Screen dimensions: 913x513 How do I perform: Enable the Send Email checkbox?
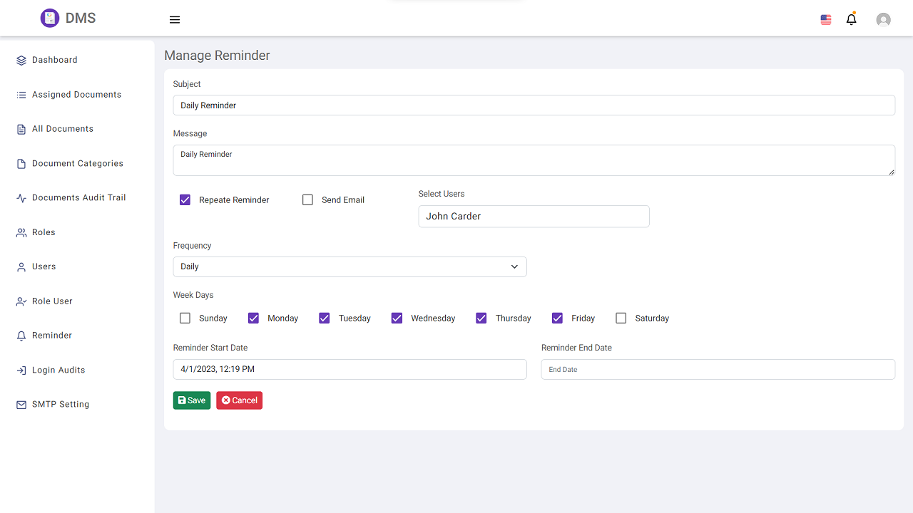point(308,200)
